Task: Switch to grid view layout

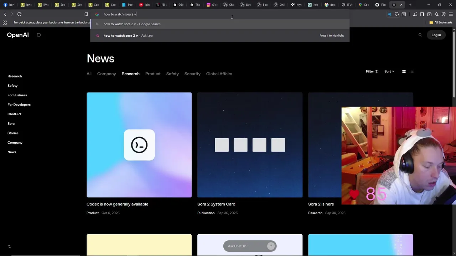Action: 404,71
